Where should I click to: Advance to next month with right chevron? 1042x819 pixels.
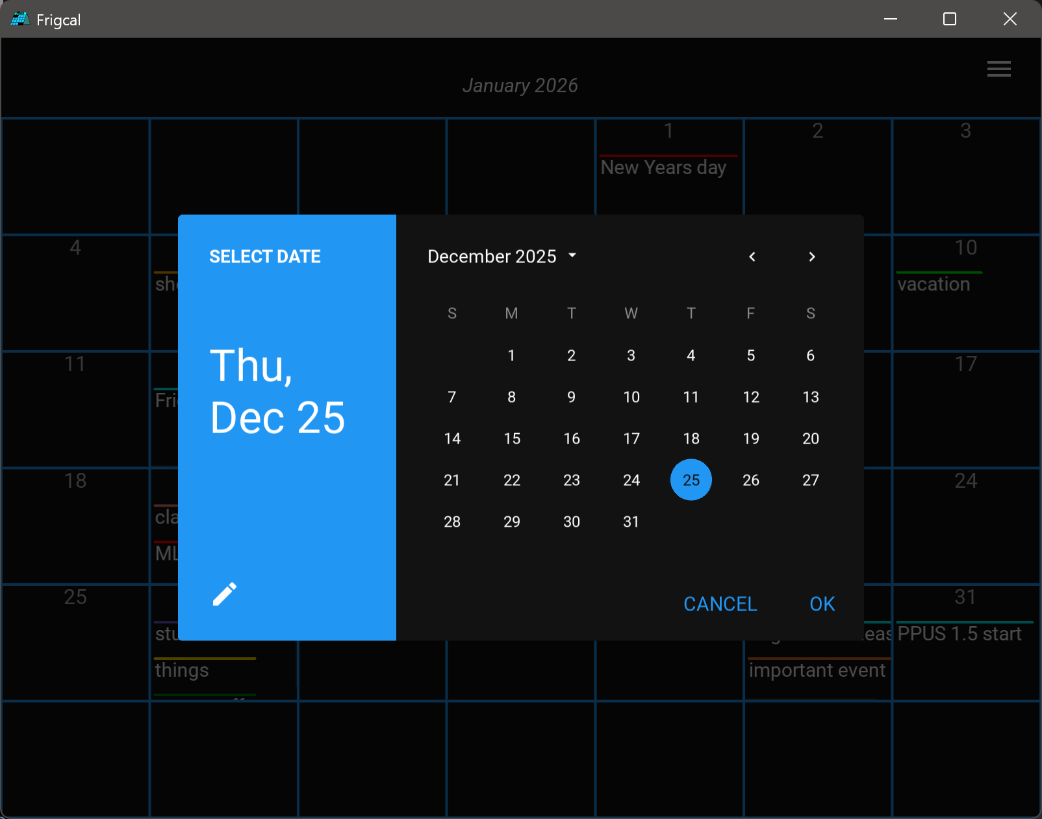pyautogui.click(x=811, y=257)
